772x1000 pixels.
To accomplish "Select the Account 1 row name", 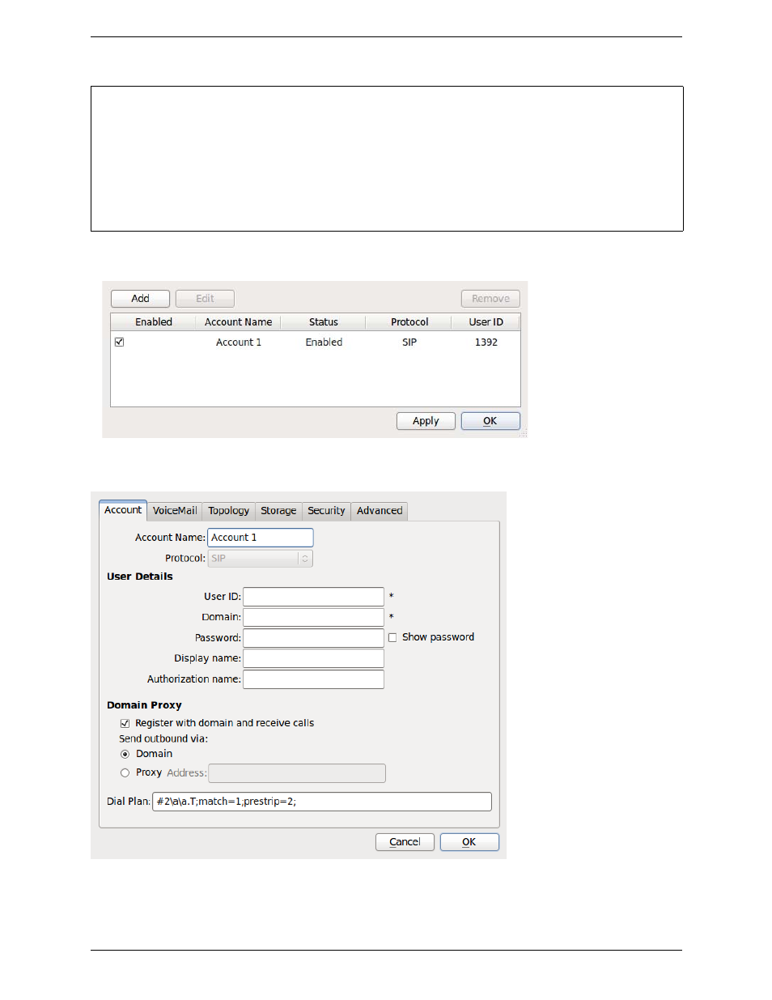I will 239,343.
